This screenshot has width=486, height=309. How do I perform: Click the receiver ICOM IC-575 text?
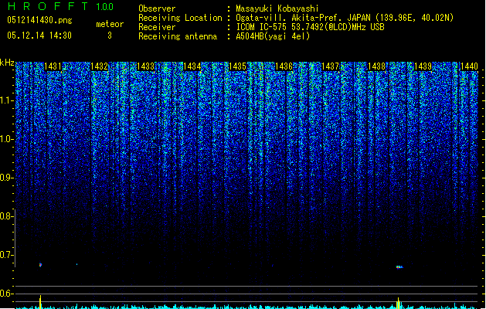point(310,27)
